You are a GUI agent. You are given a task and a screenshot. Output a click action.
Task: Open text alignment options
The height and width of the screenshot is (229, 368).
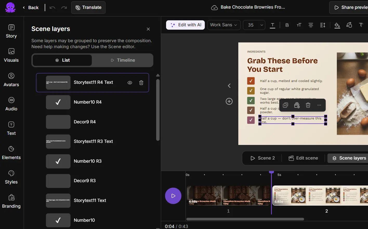click(x=311, y=25)
